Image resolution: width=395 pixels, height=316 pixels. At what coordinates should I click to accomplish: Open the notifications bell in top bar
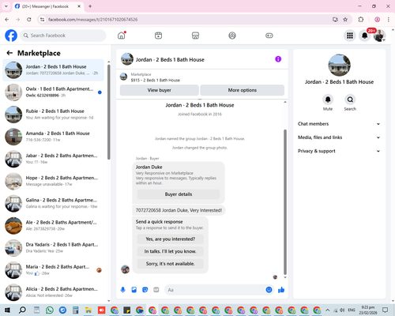365,36
